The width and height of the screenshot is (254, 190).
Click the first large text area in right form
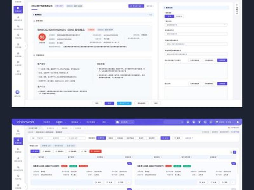(x=196, y=71)
